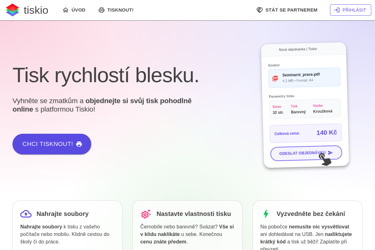The image size is (375, 250).
Task: Click the Tiskio layered logo icon
Action: (x=12, y=10)
